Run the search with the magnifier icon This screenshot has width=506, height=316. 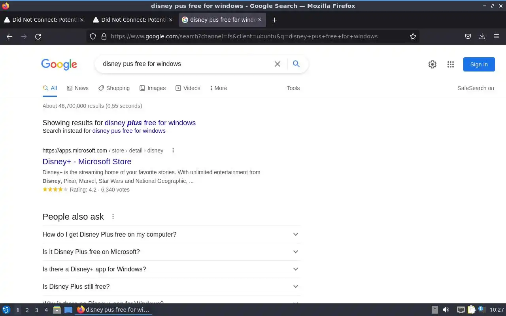296,64
